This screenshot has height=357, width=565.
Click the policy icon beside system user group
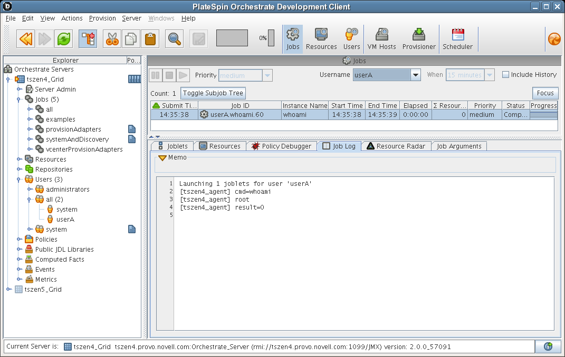[x=132, y=229]
